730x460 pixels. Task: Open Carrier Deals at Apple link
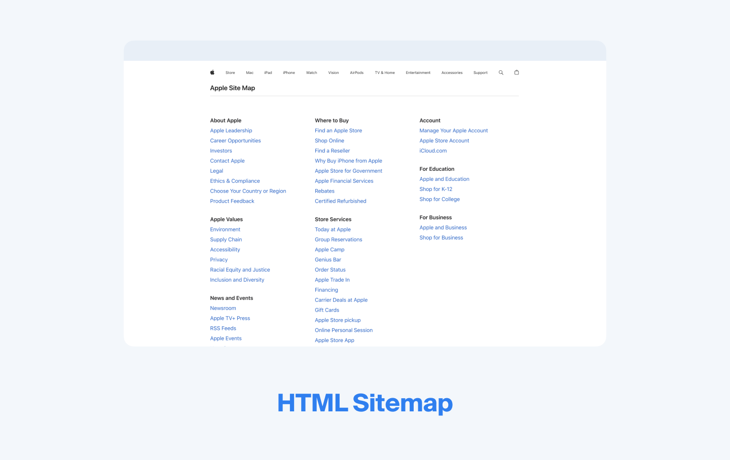click(x=341, y=300)
